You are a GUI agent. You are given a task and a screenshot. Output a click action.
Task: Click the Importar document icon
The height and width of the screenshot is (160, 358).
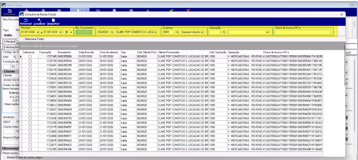(x=53, y=20)
